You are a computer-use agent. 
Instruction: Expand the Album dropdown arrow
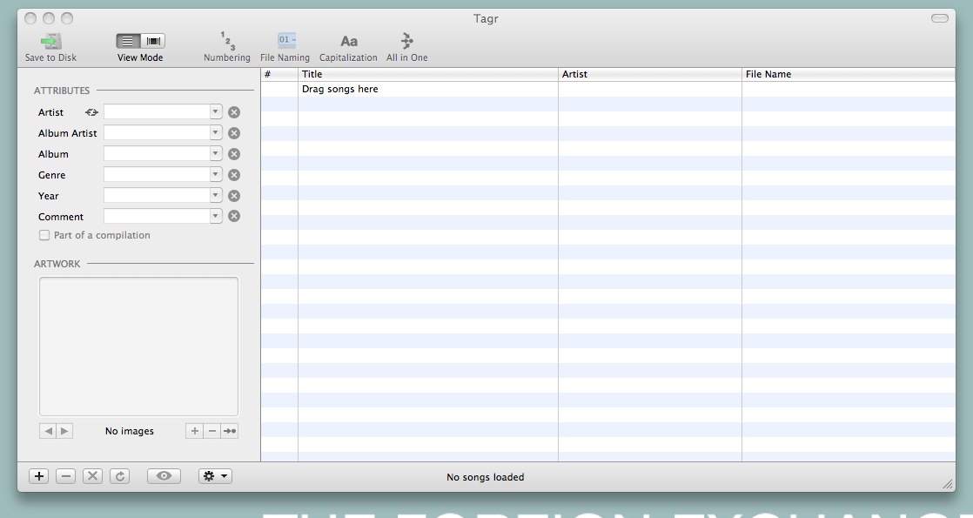tap(215, 153)
